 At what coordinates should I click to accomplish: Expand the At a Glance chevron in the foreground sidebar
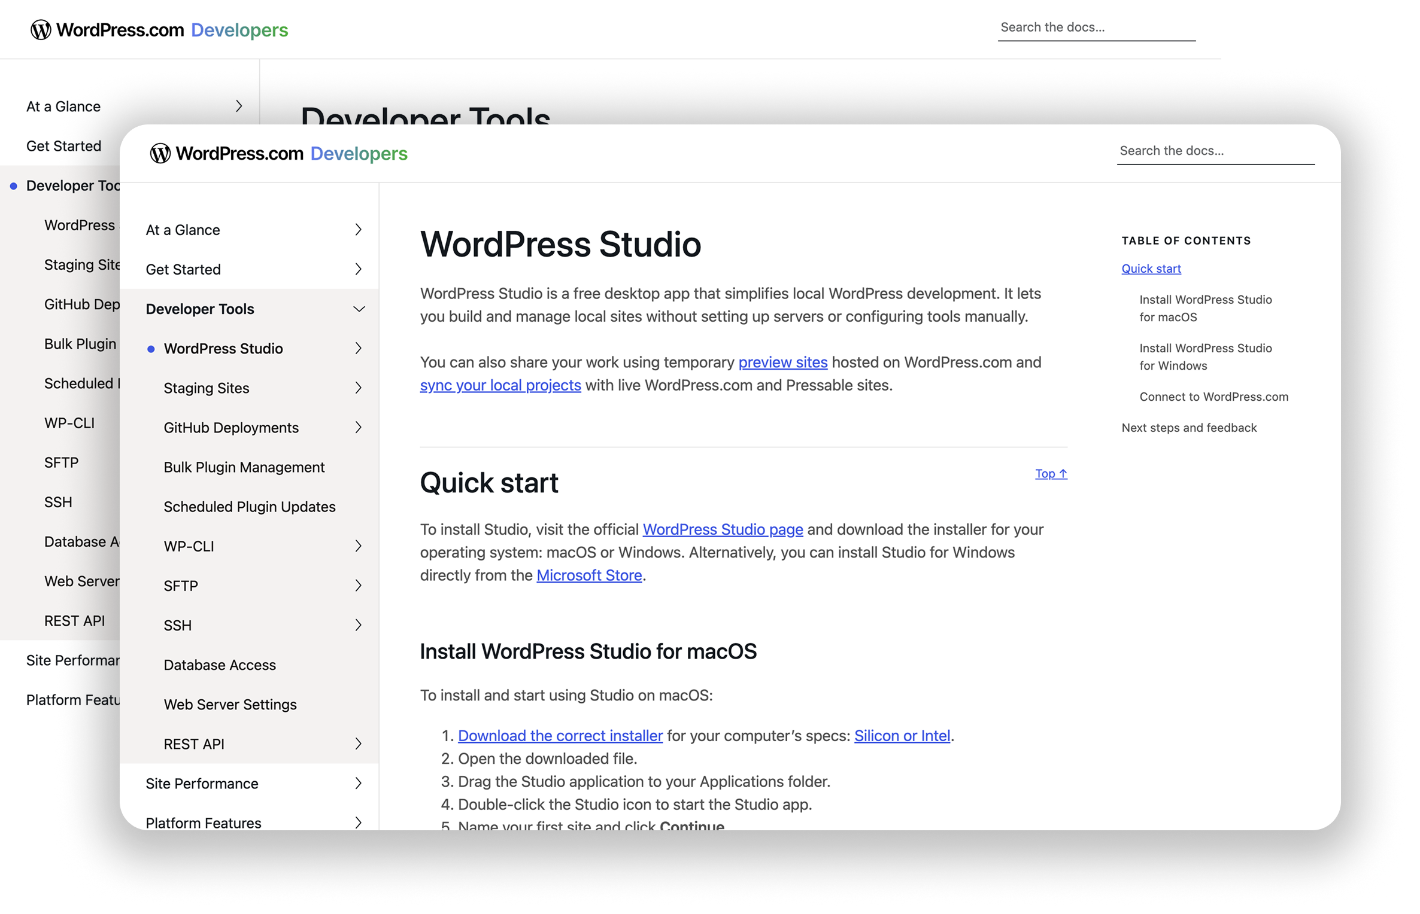click(358, 230)
